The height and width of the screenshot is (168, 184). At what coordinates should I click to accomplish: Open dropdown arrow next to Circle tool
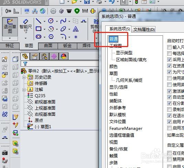(x=57, y=21)
